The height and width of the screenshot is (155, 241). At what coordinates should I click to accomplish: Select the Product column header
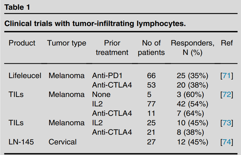[x=22, y=43]
